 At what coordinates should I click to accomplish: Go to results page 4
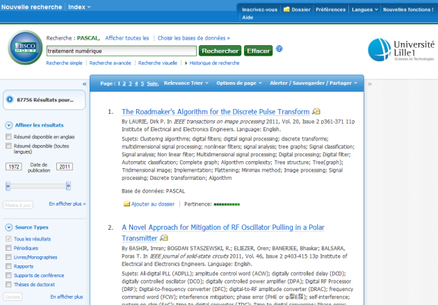click(136, 83)
